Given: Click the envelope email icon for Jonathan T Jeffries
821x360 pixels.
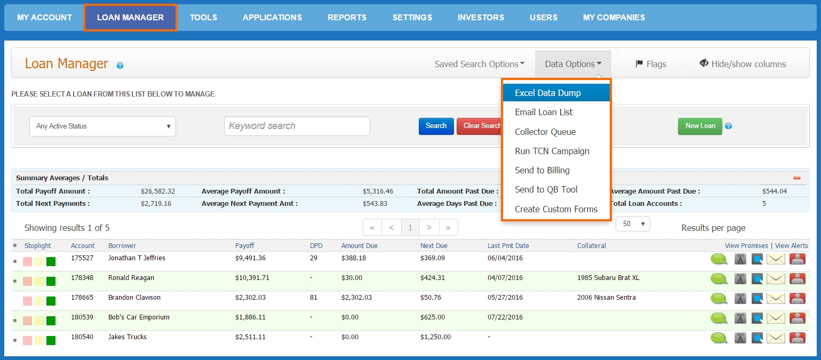Looking at the screenshot, I should (x=776, y=259).
